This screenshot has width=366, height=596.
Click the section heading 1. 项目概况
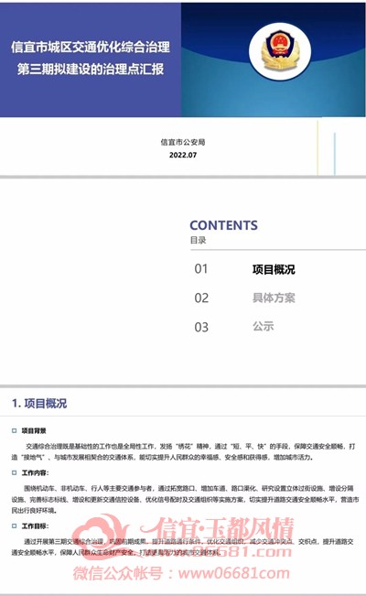[x=39, y=404]
